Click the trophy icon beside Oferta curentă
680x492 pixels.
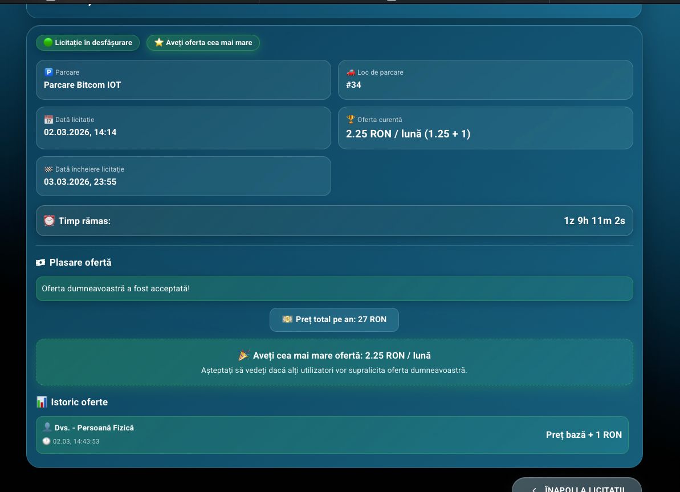[x=351, y=120]
